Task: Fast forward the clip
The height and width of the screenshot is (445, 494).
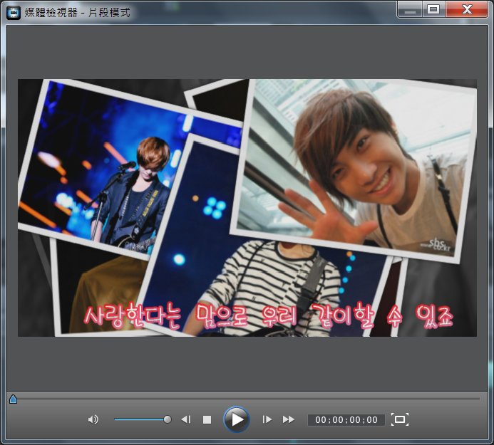Action: 288,419
